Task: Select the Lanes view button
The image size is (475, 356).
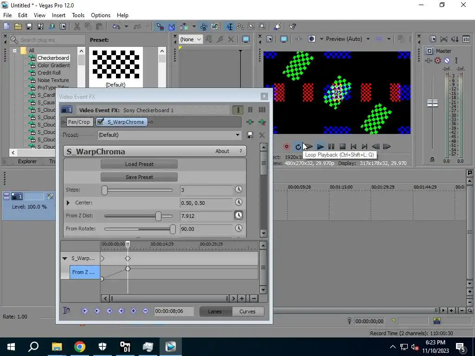Action: point(215,311)
